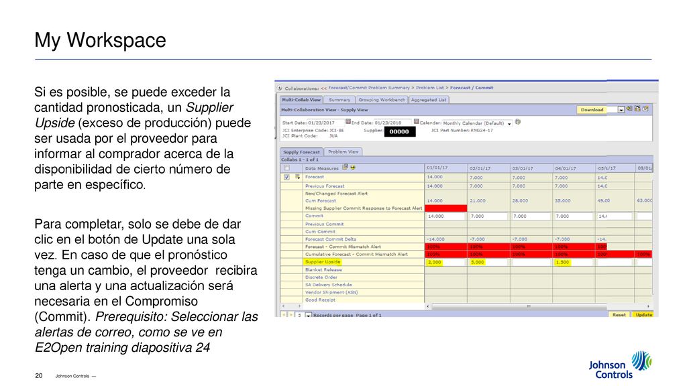The height and width of the screenshot is (386, 687).
Task: Click the Collaborations clock icon
Action: pyautogui.click(x=280, y=88)
